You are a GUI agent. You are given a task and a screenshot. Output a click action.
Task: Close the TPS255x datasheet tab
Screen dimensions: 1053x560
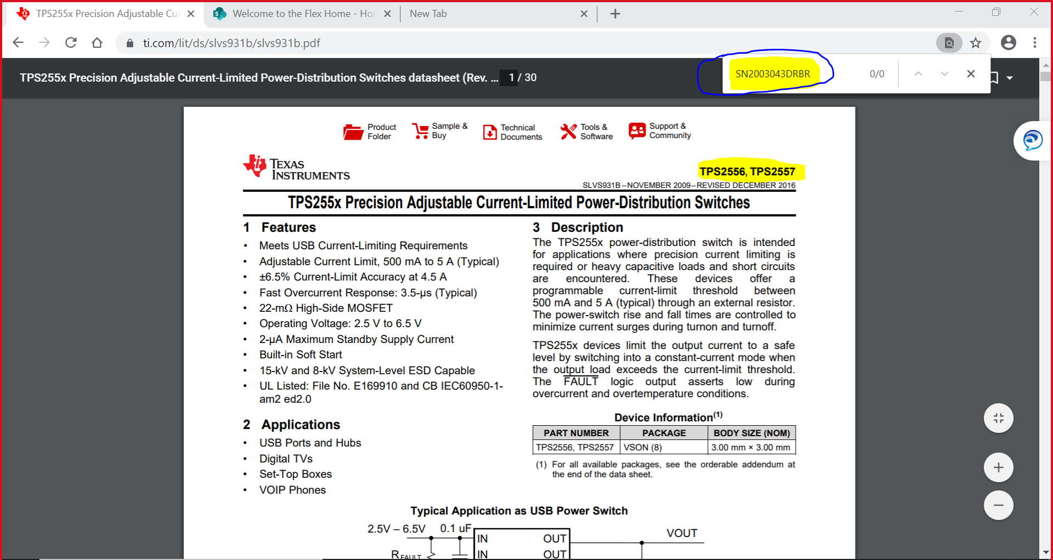coord(191,14)
